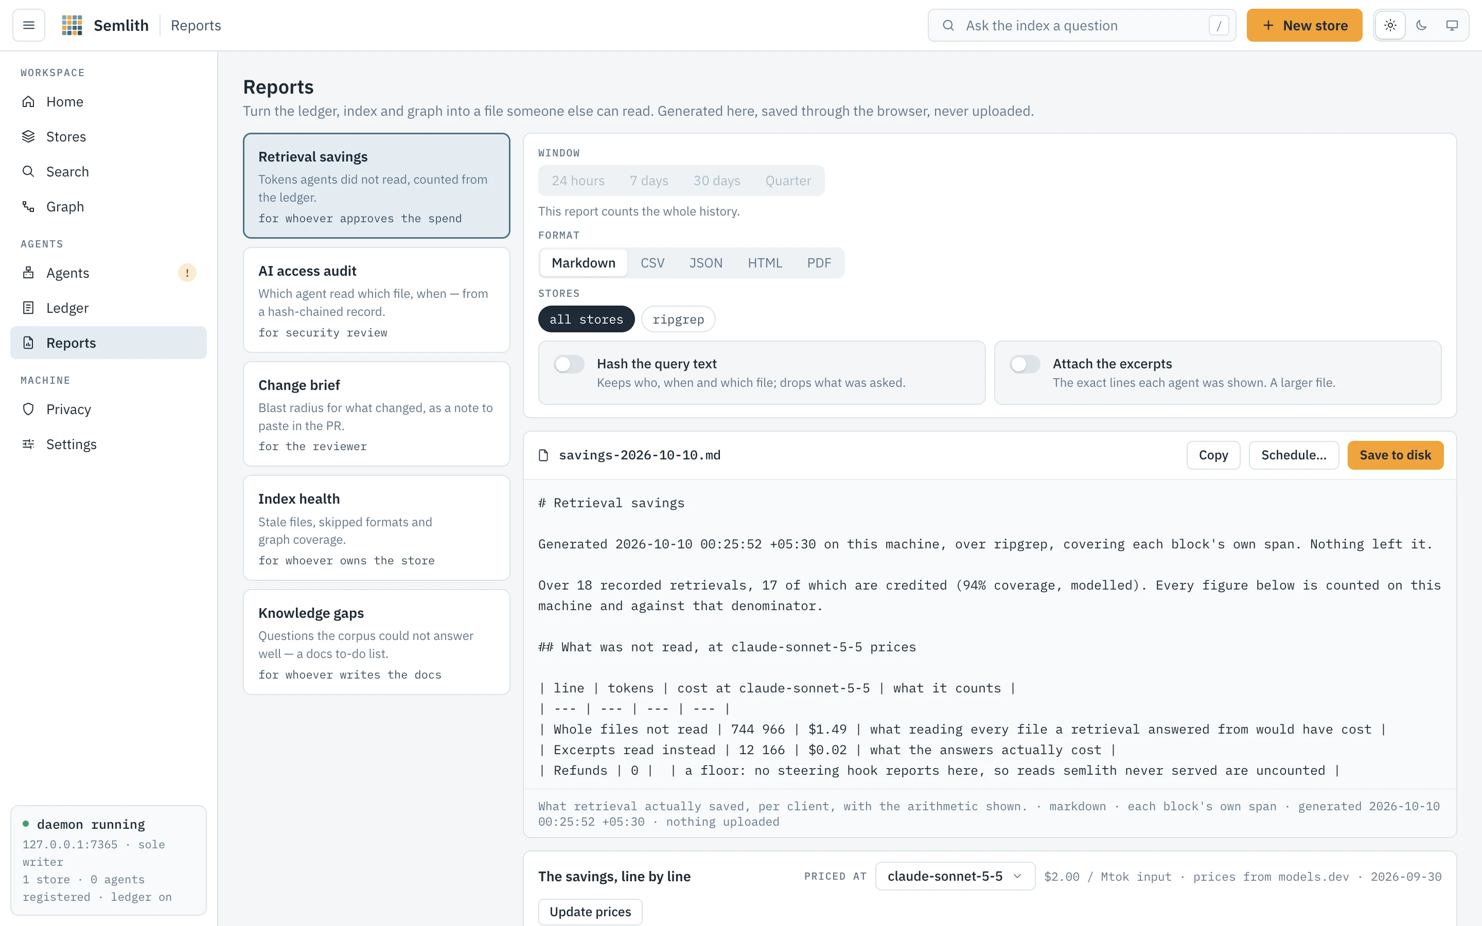Select the Quarter window option
The width and height of the screenshot is (1482, 926).
coord(787,181)
